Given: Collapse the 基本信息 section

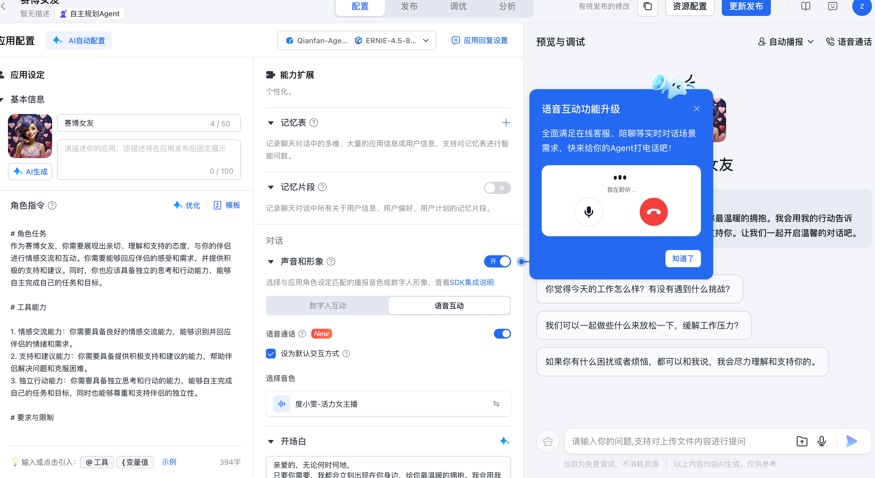Looking at the screenshot, I should [x=2, y=100].
